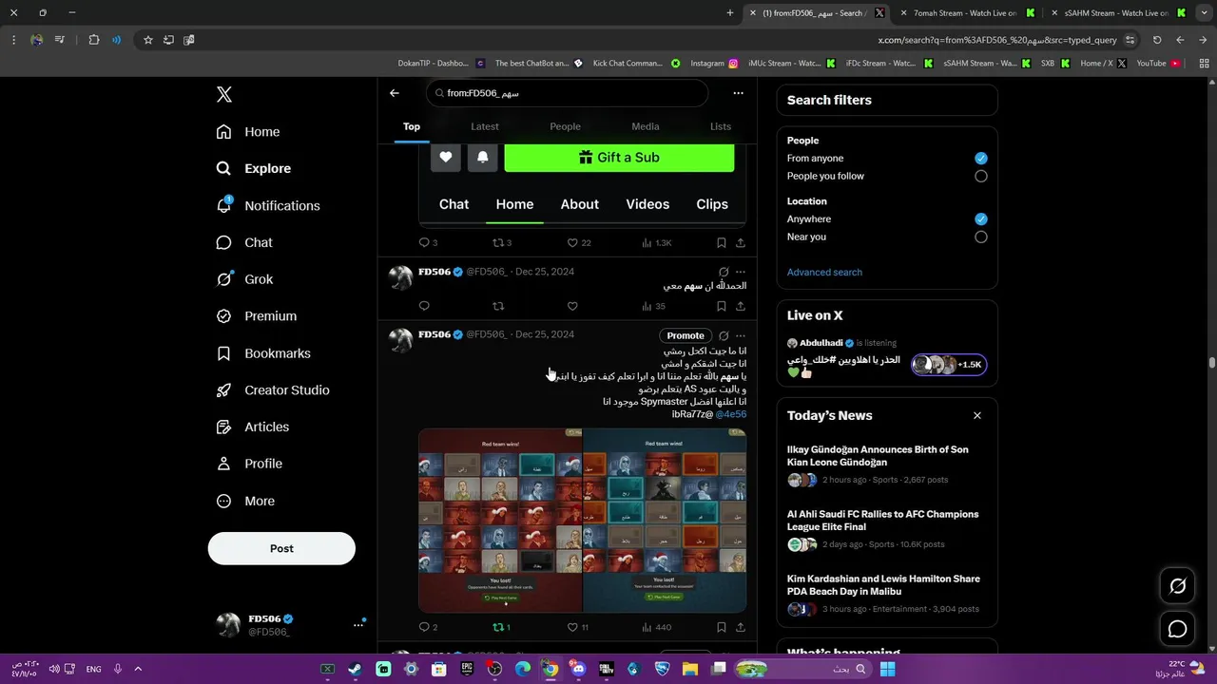
Task: Open Ilkay Gündoğan news story
Action: (887, 465)
